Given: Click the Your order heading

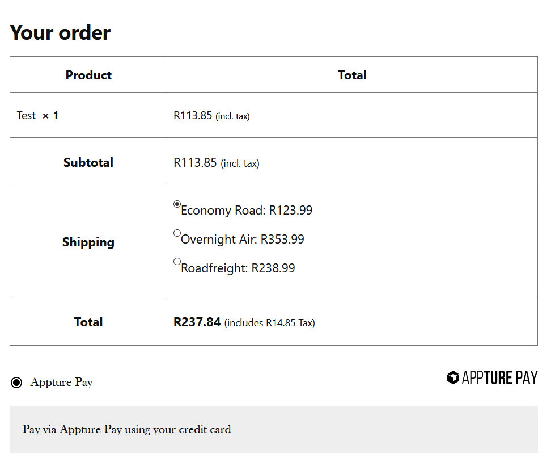Looking at the screenshot, I should click(60, 32).
